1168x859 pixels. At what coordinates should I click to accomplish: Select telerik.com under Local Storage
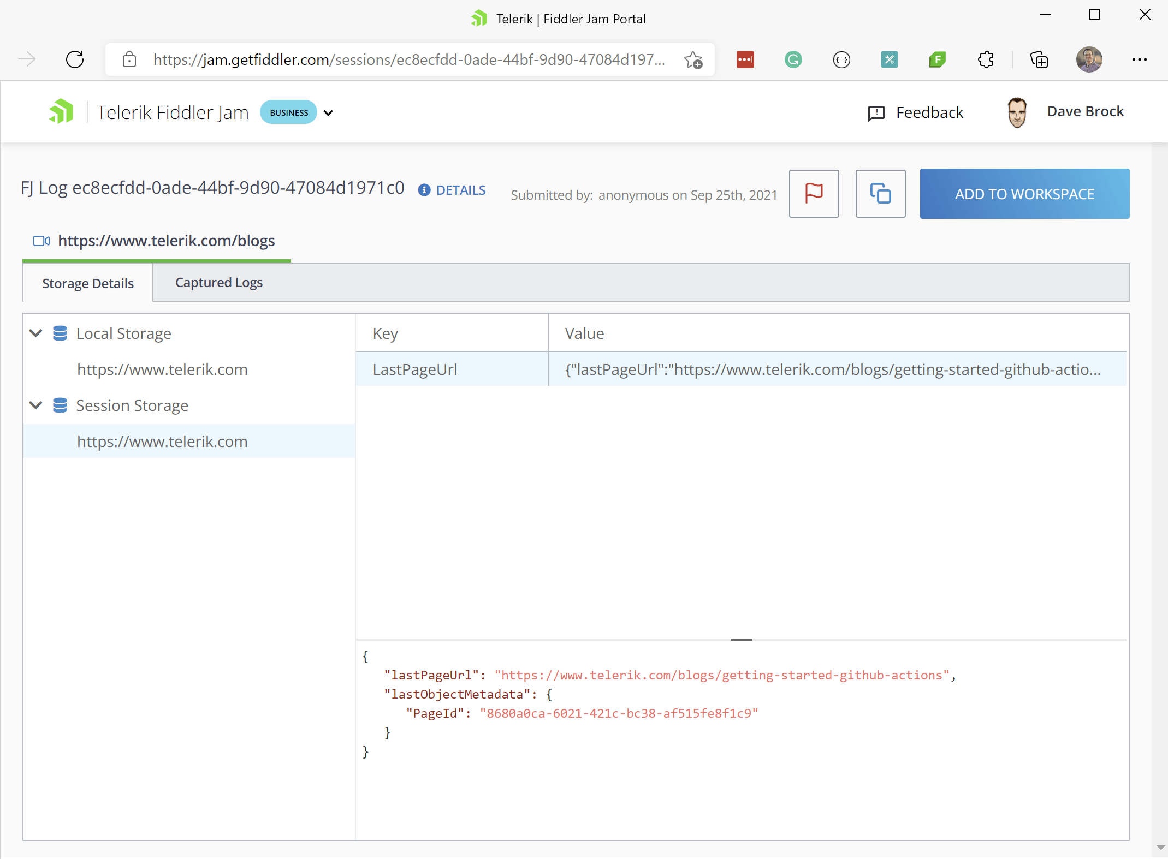(x=162, y=369)
